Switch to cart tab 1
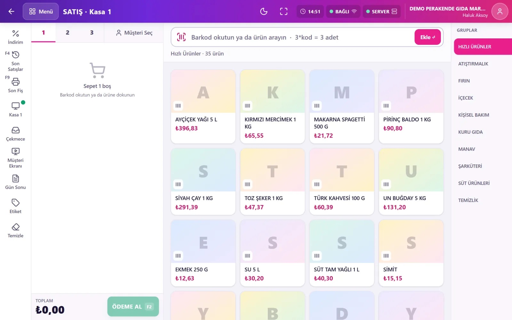Image resolution: width=512 pixels, height=320 pixels. coord(44,33)
